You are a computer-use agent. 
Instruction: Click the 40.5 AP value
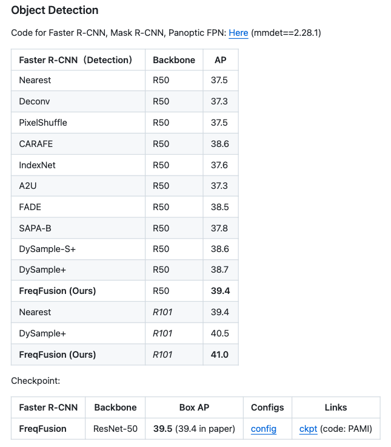[x=219, y=333]
